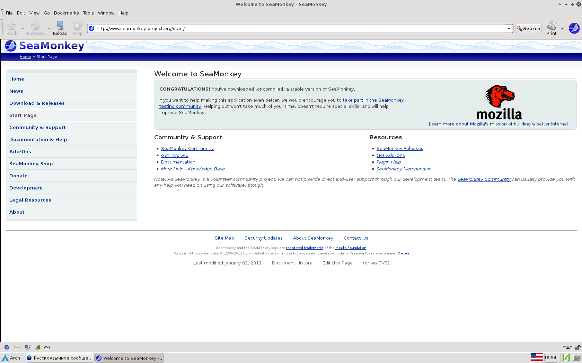
Task: Open Documentation & Help sidebar link
Action: click(71, 139)
